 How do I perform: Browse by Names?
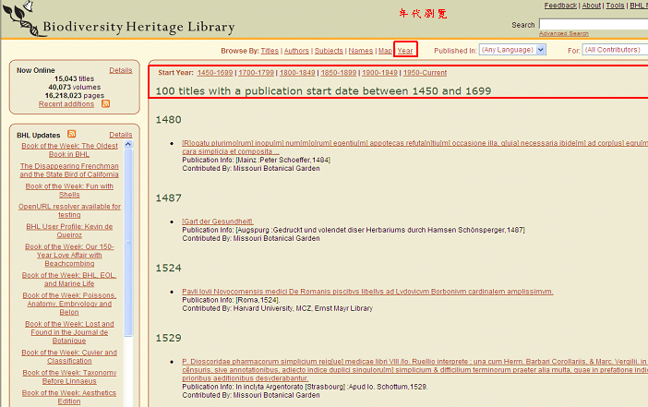pyautogui.click(x=360, y=51)
